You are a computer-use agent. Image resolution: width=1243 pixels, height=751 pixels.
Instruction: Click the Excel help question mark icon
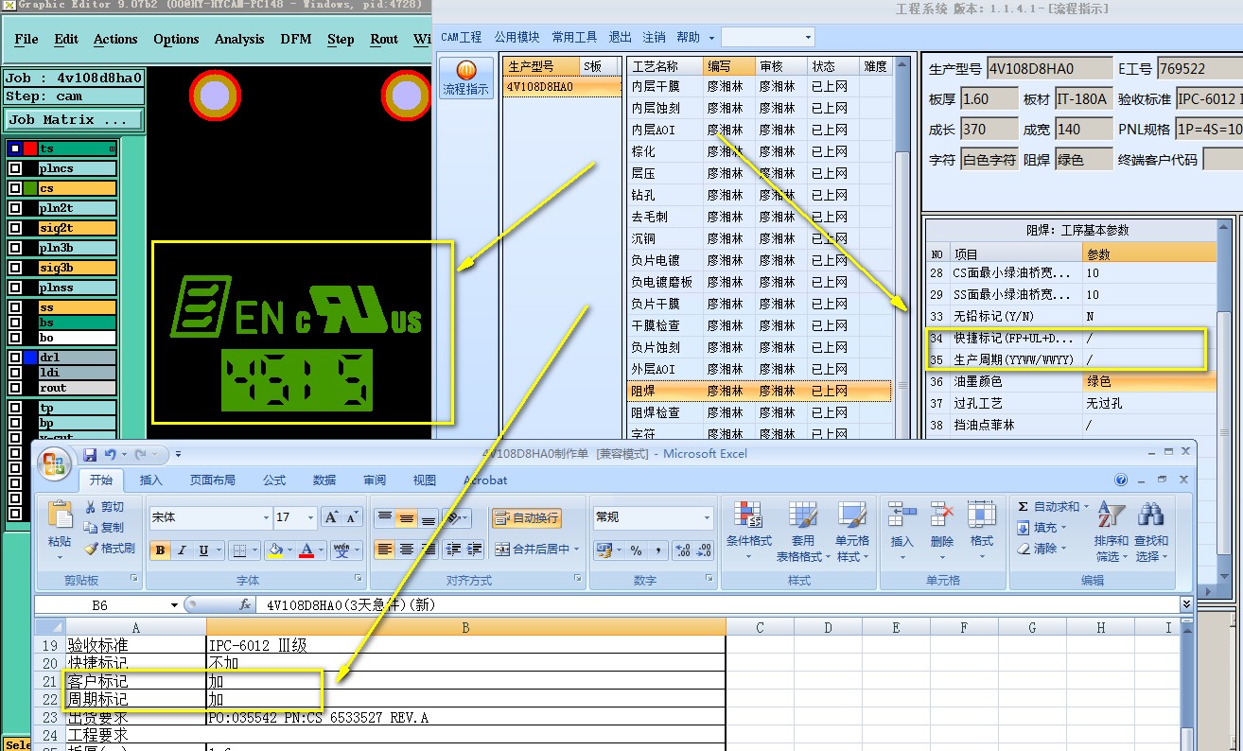1121,480
